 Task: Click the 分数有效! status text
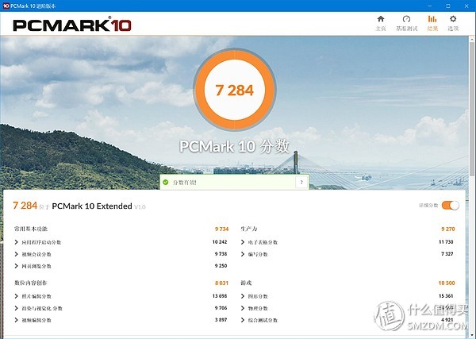185,183
